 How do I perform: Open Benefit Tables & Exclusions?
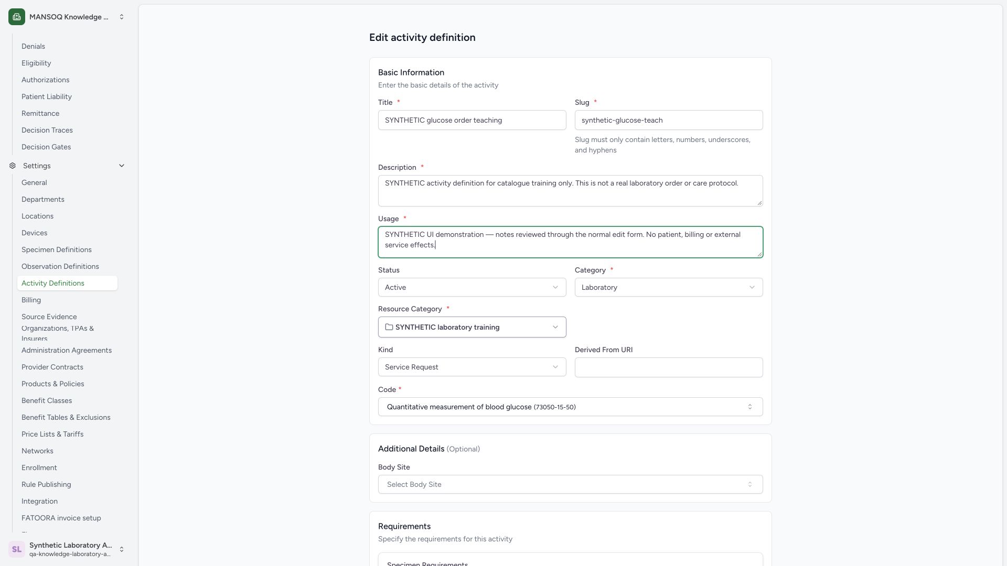pyautogui.click(x=66, y=417)
